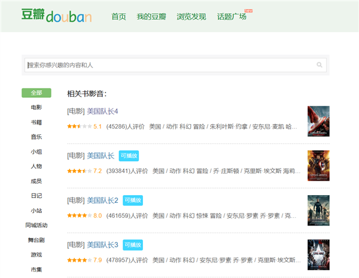The width and height of the screenshot is (359, 278).
Task: Open the 美国队长 movie title link
Action: 101,156
